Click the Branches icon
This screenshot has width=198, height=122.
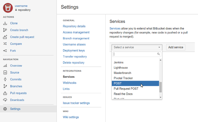pos(5,86)
